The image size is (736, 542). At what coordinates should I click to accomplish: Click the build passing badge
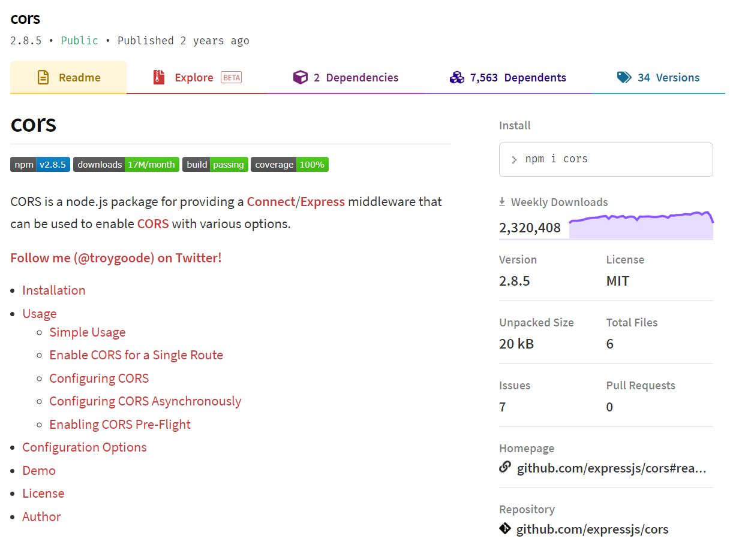coord(215,165)
